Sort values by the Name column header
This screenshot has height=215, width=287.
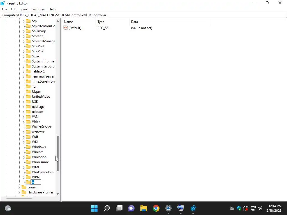click(x=79, y=22)
